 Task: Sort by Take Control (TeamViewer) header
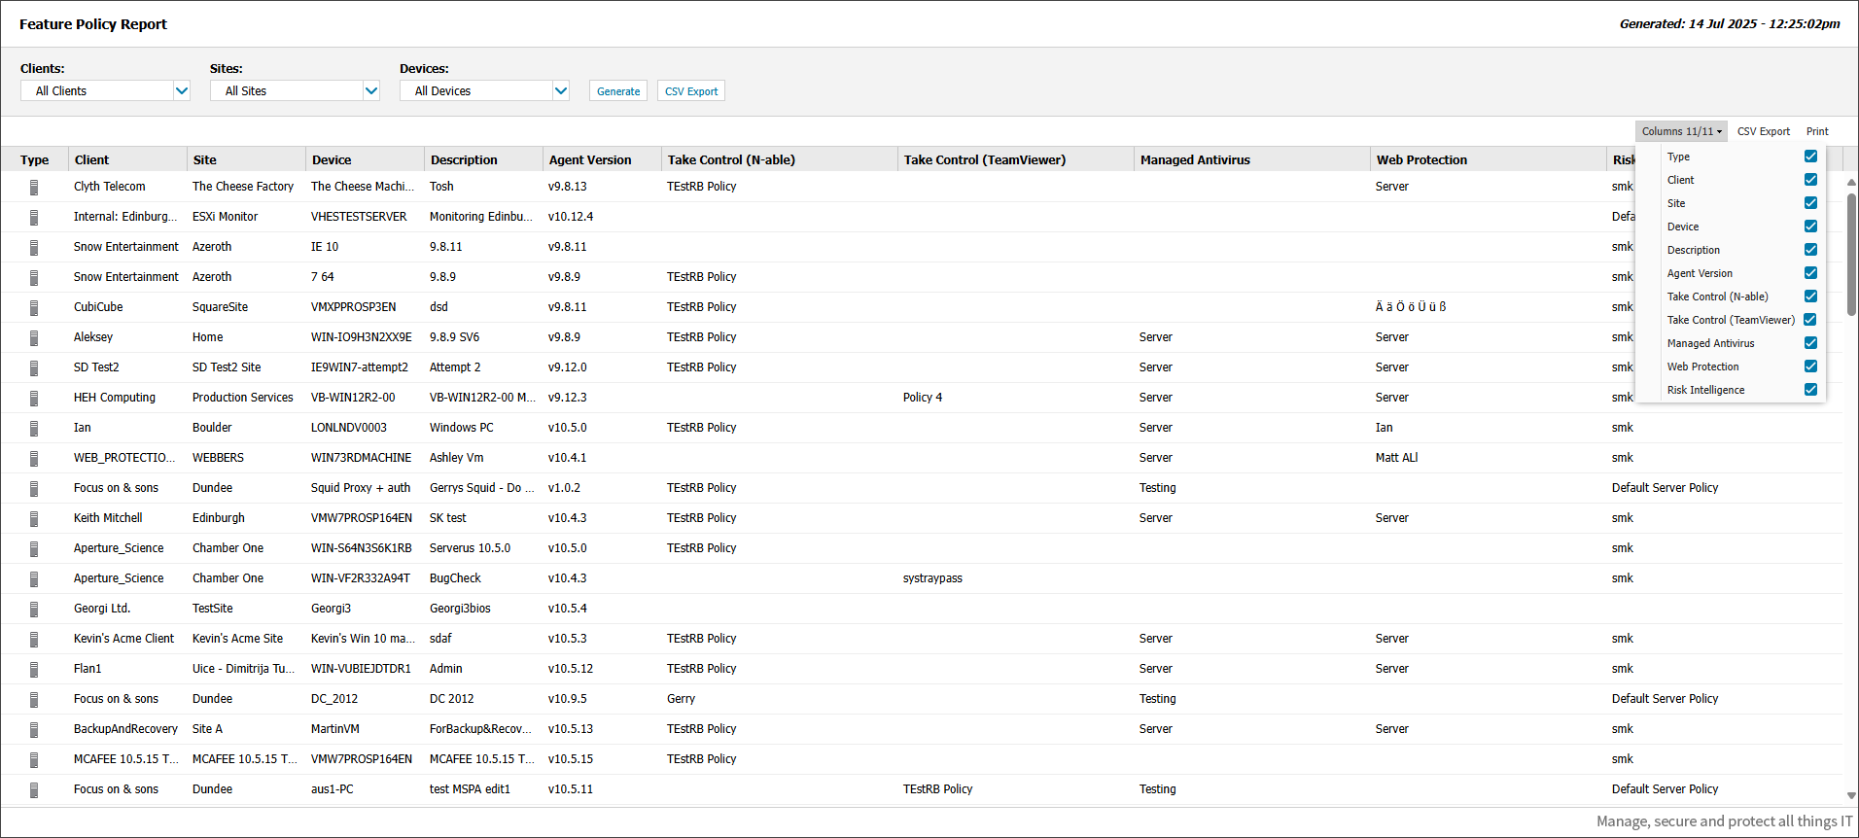[1016, 159]
